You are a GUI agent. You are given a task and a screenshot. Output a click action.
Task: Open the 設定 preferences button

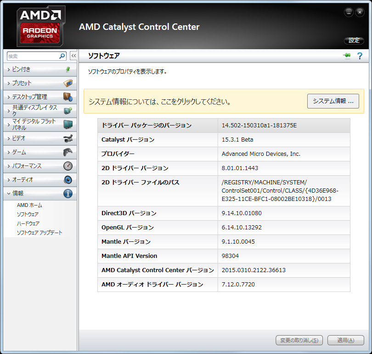click(x=354, y=40)
